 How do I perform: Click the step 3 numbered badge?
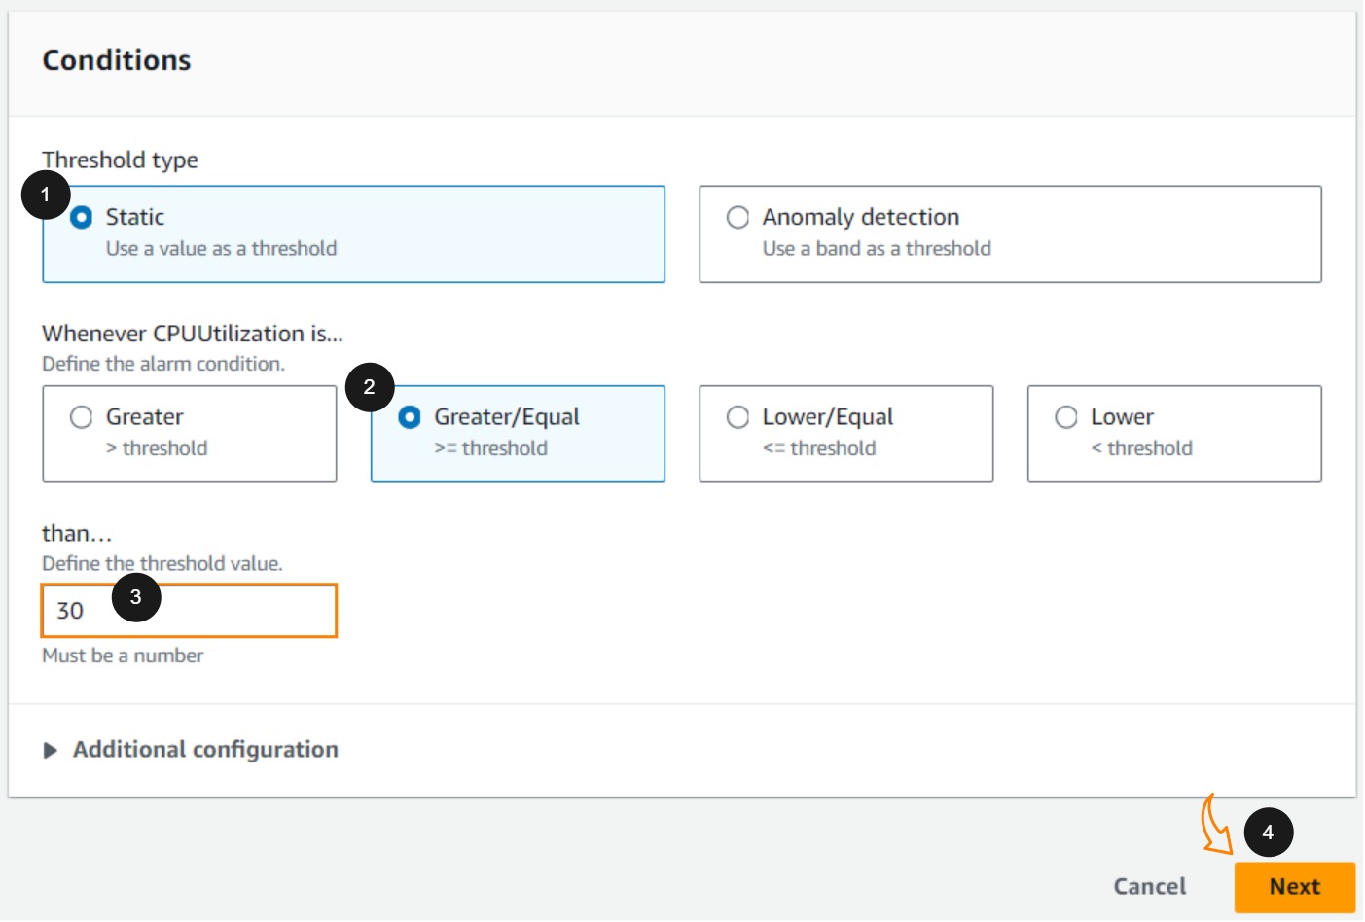(136, 597)
